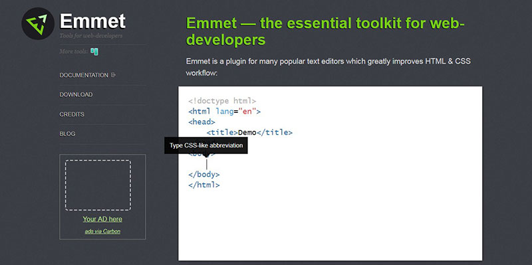Open the CREDITS page

coord(72,114)
